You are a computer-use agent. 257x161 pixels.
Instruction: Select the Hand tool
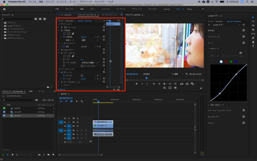(253, 42)
